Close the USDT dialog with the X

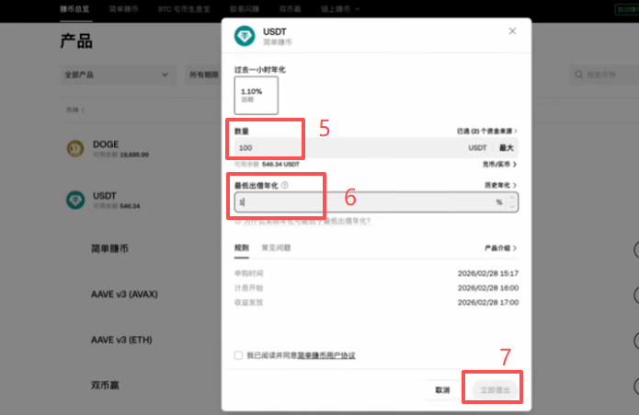click(x=512, y=31)
